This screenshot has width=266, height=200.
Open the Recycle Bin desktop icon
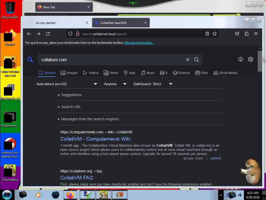[x=10, y=10]
